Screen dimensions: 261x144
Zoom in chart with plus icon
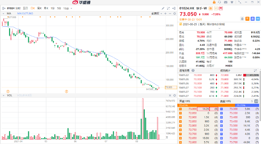pos(165,14)
